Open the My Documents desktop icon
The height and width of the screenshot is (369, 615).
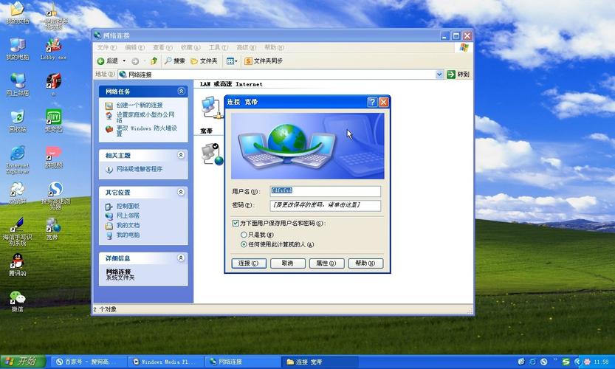click(x=17, y=13)
